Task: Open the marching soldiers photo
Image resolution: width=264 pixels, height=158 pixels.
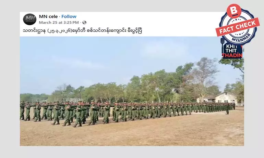Action: tap(132, 91)
